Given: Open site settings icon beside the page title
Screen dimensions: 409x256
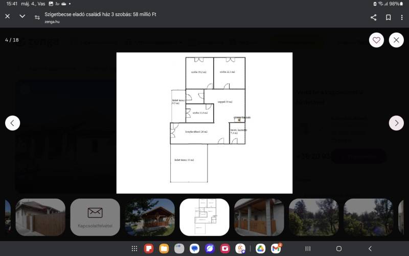Looking at the screenshot, I should click(x=37, y=17).
